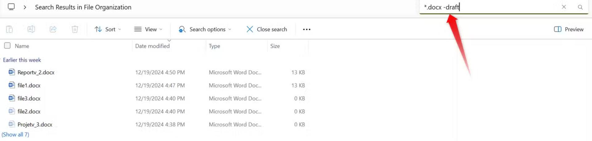The image size is (592, 141).
Task: Open the View dropdown
Action: click(148, 29)
